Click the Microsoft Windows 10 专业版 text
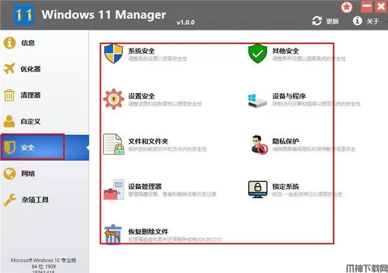 click(43, 260)
